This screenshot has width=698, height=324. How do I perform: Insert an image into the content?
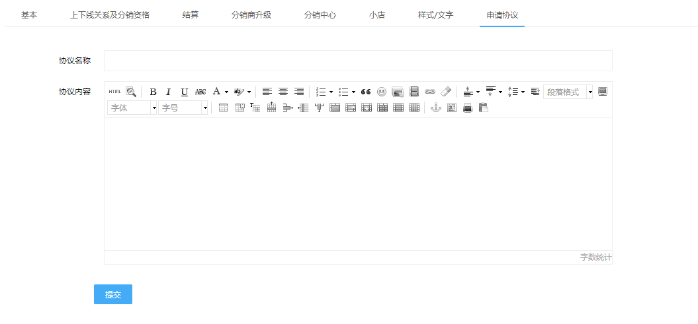398,92
